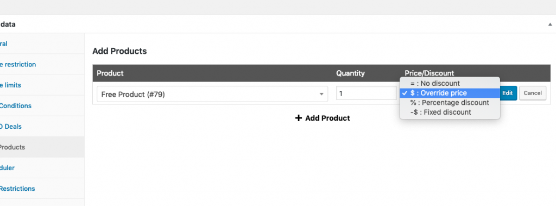The height and width of the screenshot is (206, 556).
Task: Open the Usage restriction sidebar tab
Action: 18,65
